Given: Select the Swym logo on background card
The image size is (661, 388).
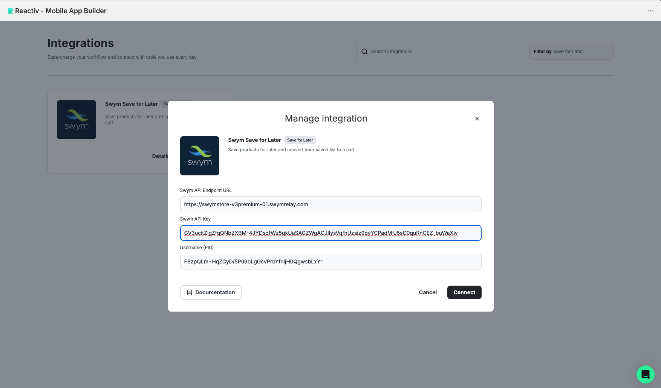Looking at the screenshot, I should tap(77, 120).
